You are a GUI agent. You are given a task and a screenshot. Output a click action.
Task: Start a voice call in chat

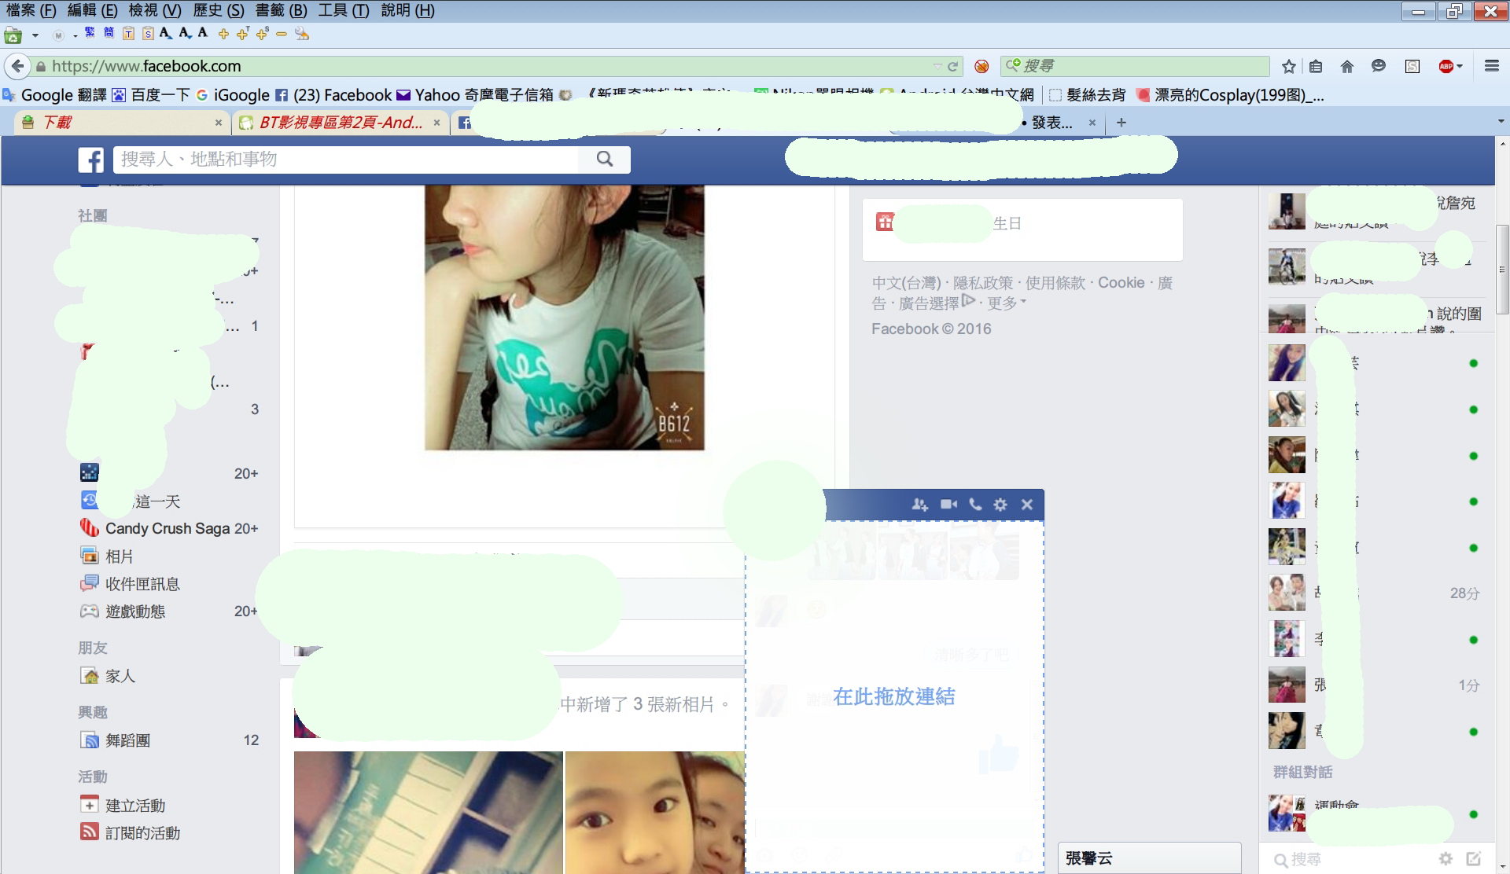975,505
